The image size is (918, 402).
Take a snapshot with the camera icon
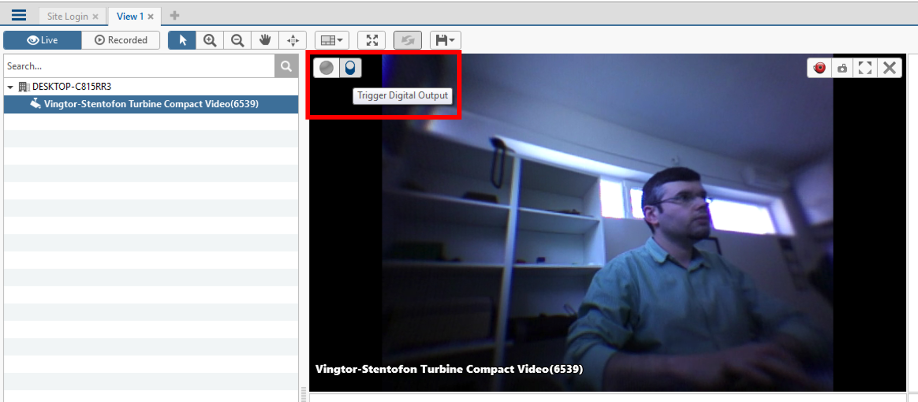point(842,68)
